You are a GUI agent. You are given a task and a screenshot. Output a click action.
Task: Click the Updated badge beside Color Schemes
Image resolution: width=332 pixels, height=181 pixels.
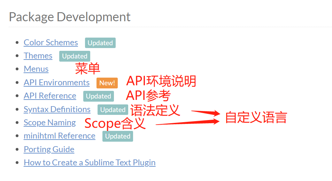(x=100, y=43)
